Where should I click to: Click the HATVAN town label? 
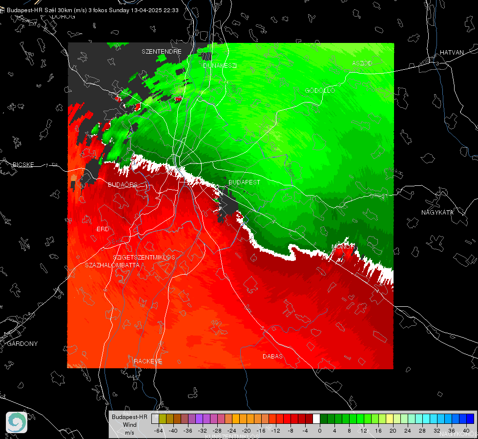[452, 52]
